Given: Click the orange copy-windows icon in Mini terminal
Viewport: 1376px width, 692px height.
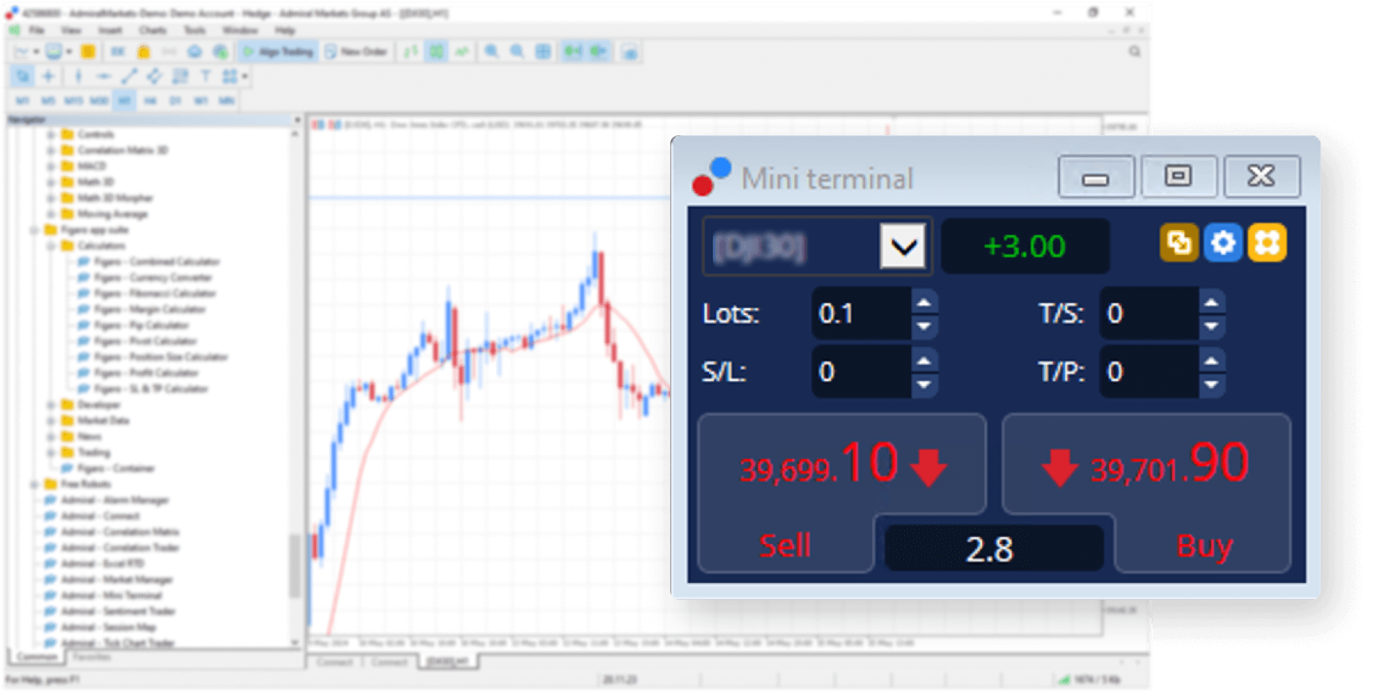Looking at the screenshot, I should click(x=1179, y=243).
